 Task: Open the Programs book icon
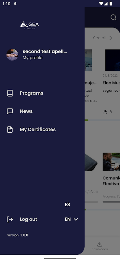click(x=10, y=93)
